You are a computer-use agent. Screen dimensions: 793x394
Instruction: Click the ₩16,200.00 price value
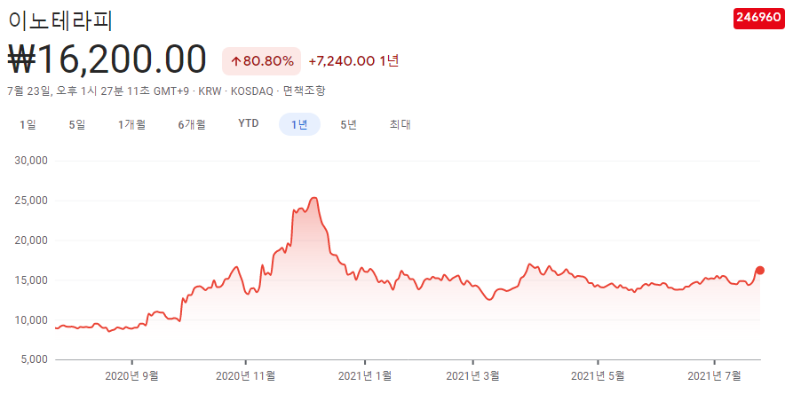point(107,60)
